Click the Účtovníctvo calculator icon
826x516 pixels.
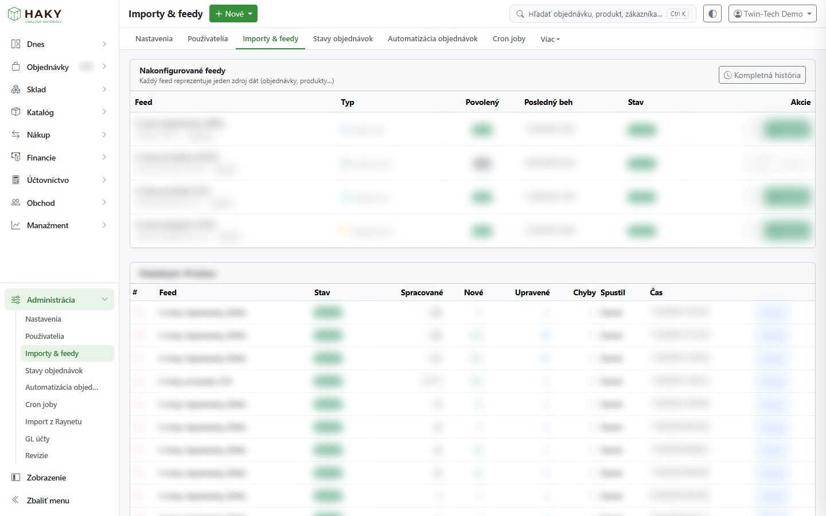pos(16,180)
